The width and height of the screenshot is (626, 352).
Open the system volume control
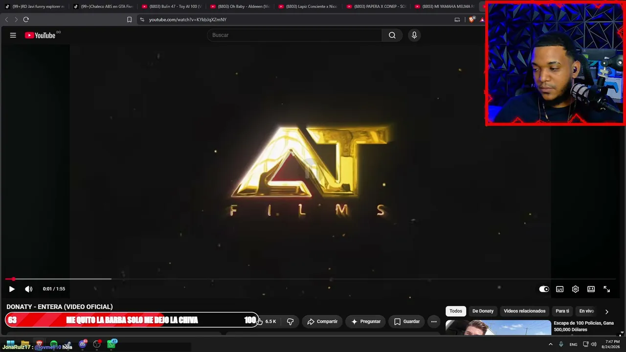[594, 344]
